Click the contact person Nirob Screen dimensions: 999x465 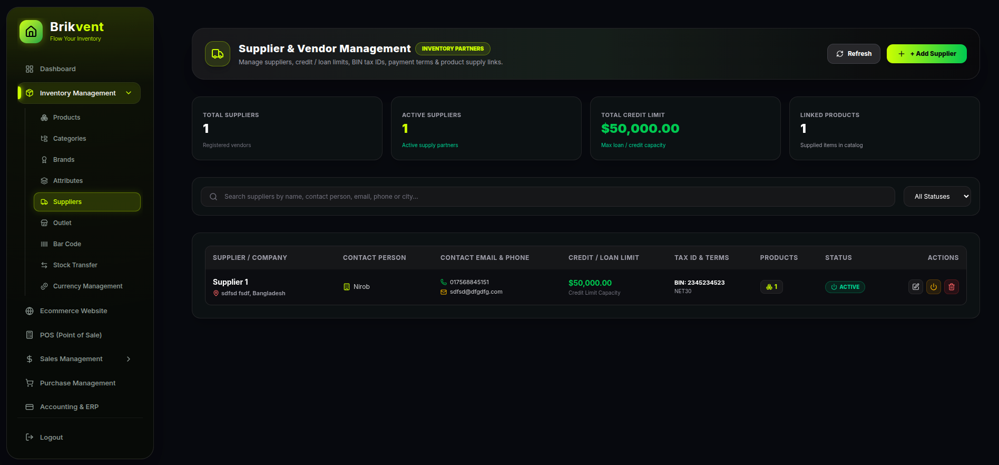[x=361, y=287]
